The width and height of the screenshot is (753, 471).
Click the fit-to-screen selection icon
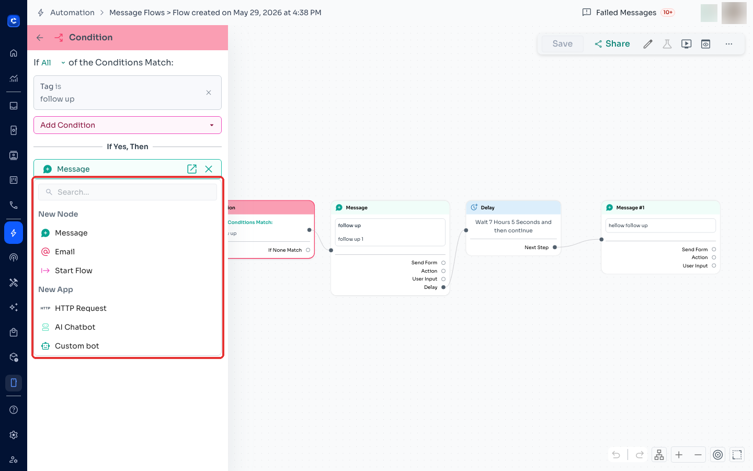pyautogui.click(x=737, y=455)
